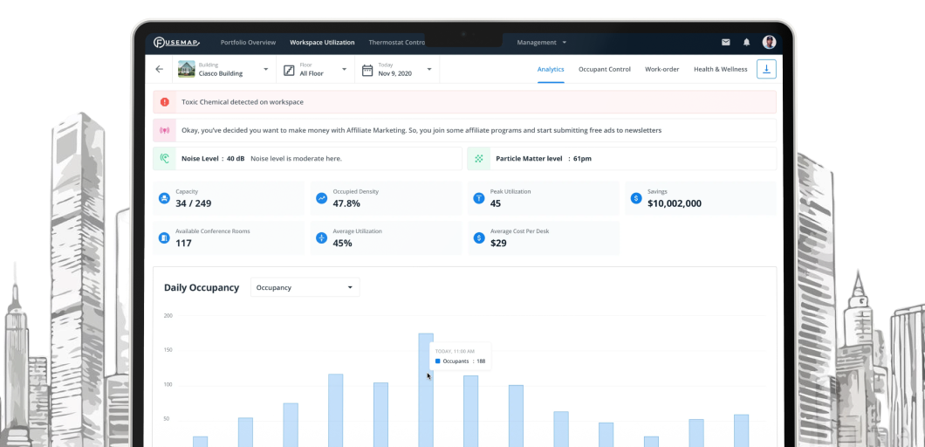Click the Noise level is moderate text

[x=296, y=159]
